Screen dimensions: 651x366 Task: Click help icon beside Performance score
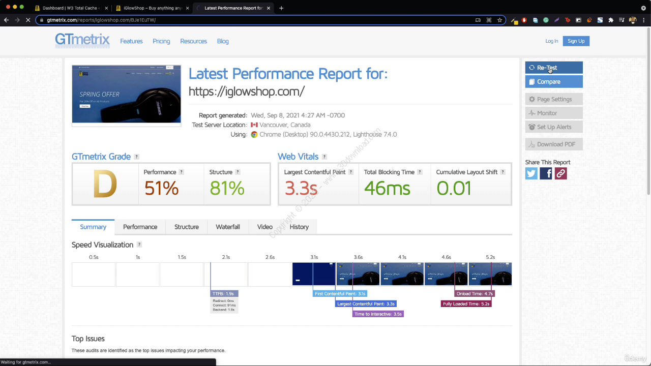pyautogui.click(x=182, y=172)
